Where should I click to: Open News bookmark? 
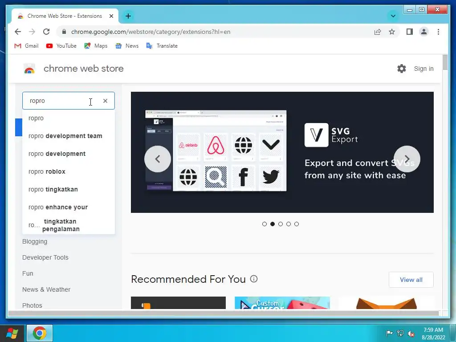point(127,46)
